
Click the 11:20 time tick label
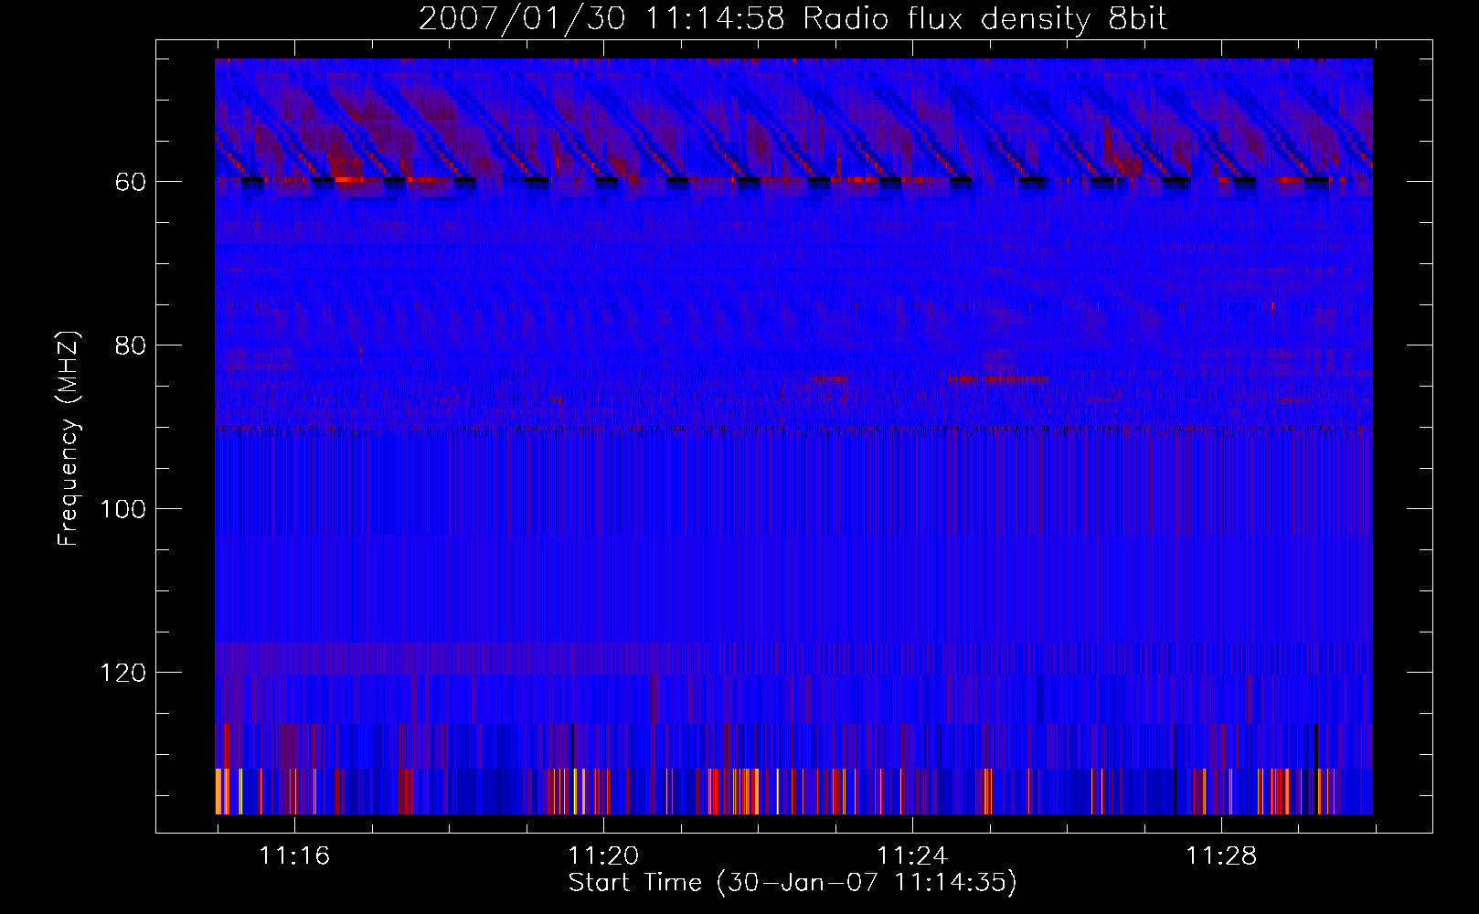click(x=603, y=856)
